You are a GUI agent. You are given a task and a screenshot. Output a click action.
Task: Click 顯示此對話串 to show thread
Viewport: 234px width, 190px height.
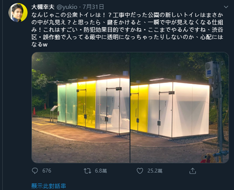point(49,186)
